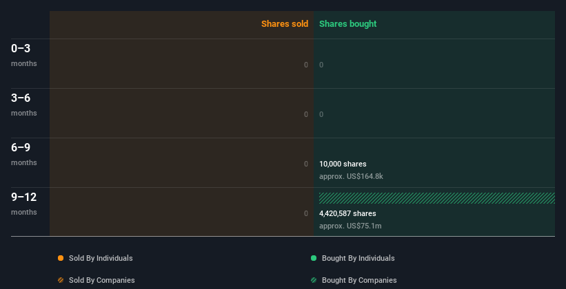
Task: Click the 4,420,587 shares value text
Action: [347, 213]
